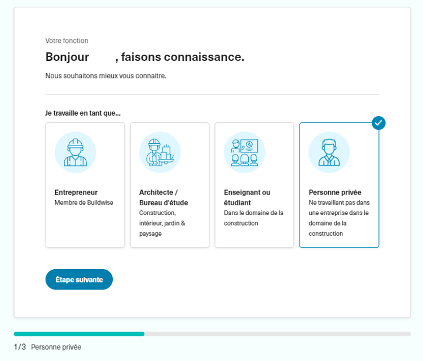Click the 'Personne privée' label below progress bar

click(56, 347)
